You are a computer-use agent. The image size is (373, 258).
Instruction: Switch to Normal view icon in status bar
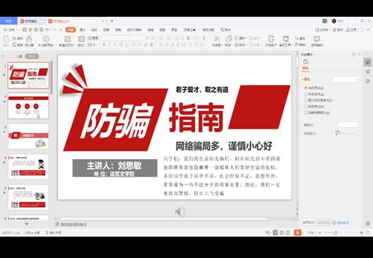(x=276, y=233)
